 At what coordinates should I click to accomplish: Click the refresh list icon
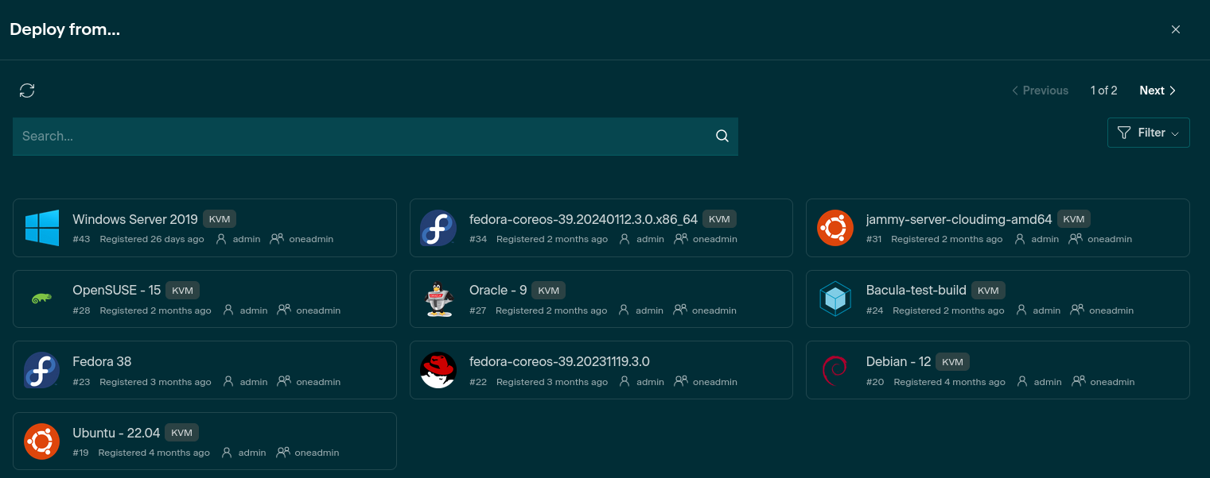tap(27, 91)
